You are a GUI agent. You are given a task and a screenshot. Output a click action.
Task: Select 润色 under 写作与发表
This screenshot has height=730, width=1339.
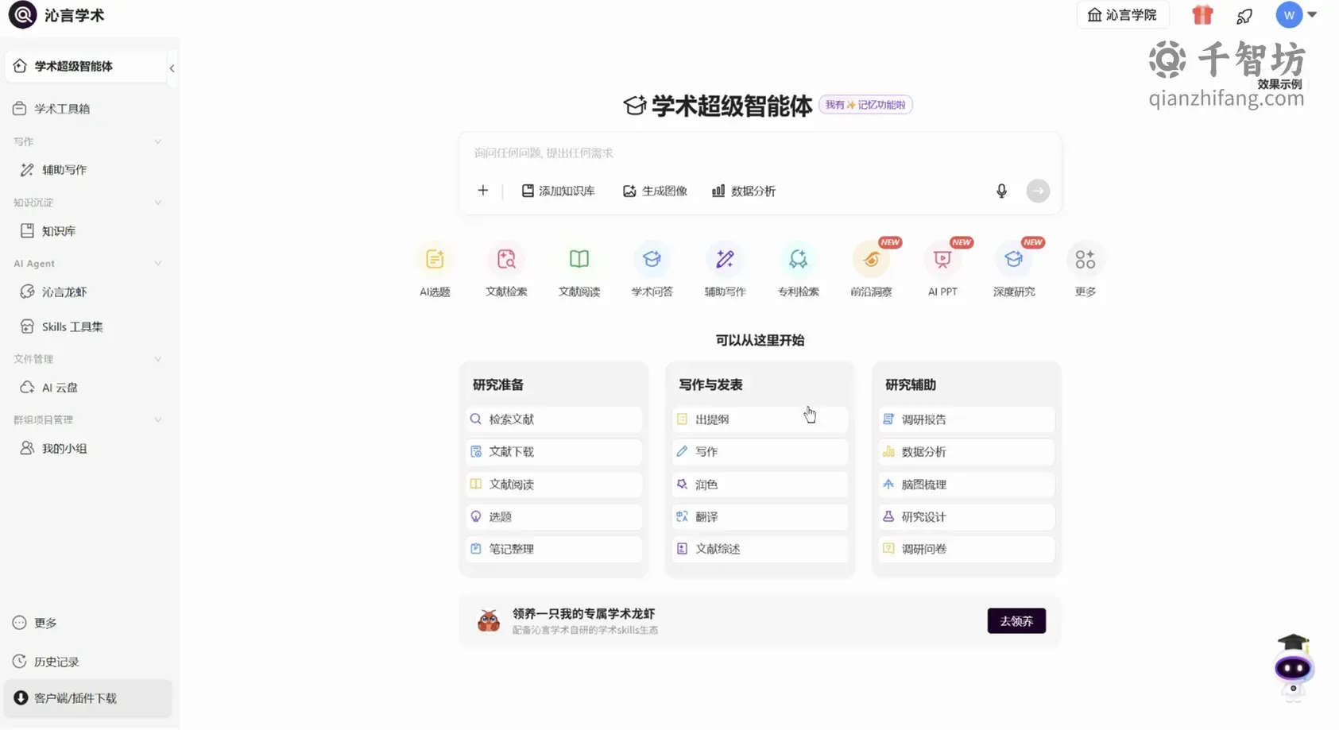760,485
